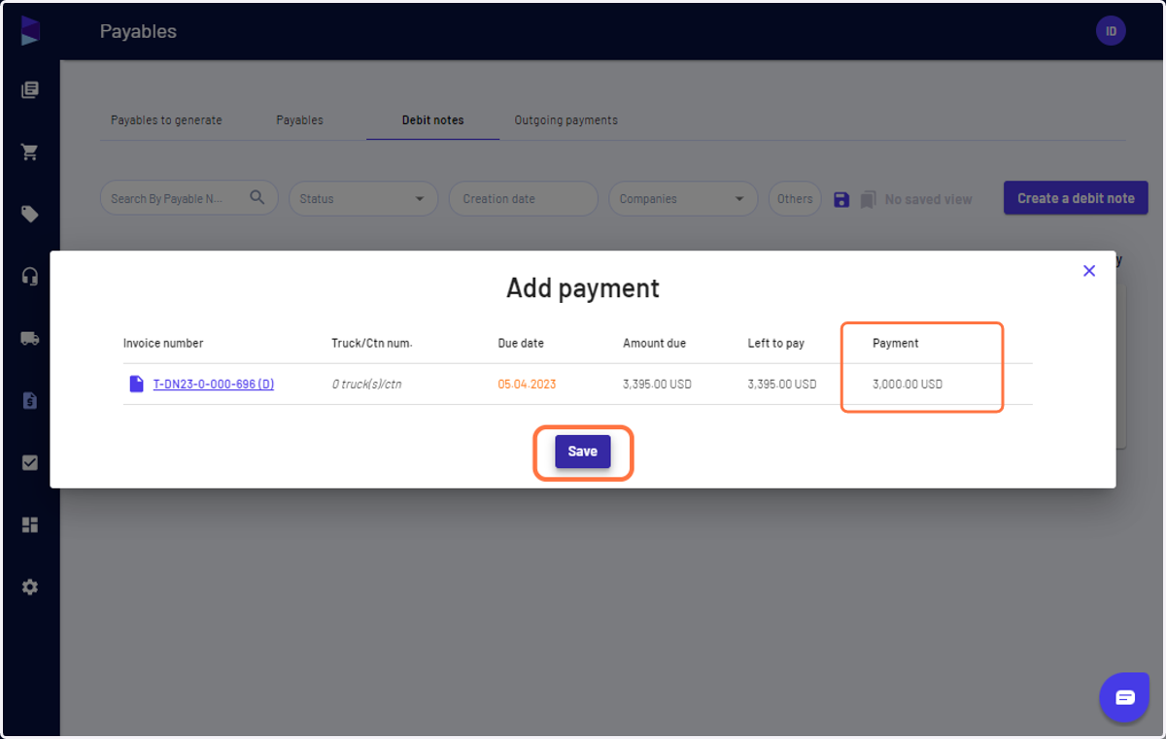Close the Add payment dialog
The width and height of the screenshot is (1166, 739).
(x=1089, y=271)
